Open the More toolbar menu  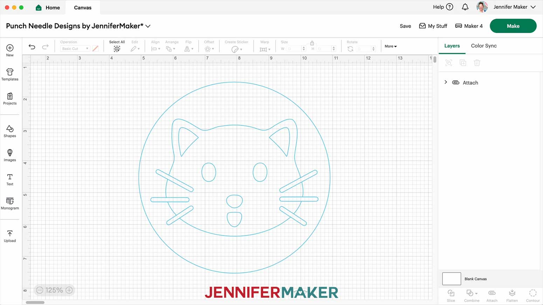pos(391,46)
